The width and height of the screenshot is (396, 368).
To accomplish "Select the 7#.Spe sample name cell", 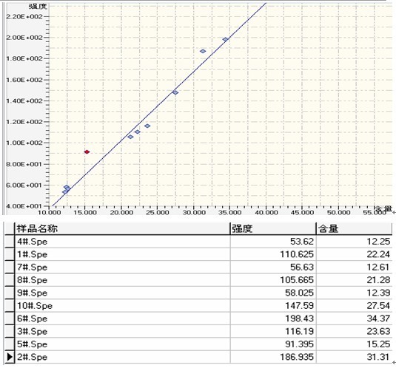I will click(122, 268).
